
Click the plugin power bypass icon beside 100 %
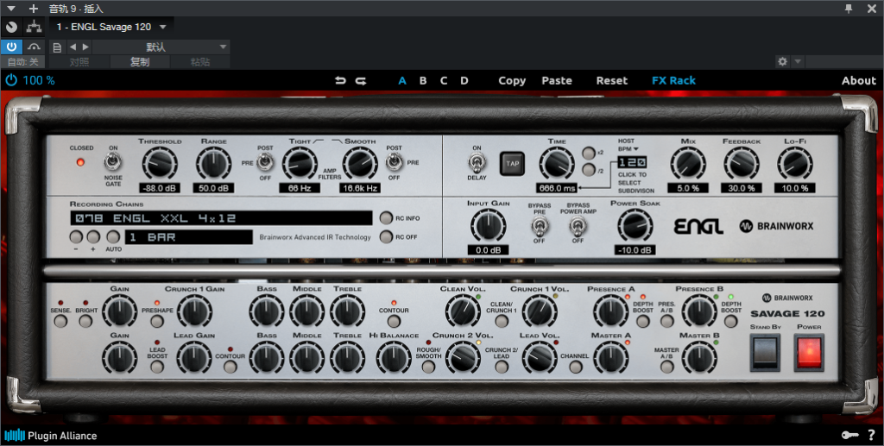click(x=11, y=80)
